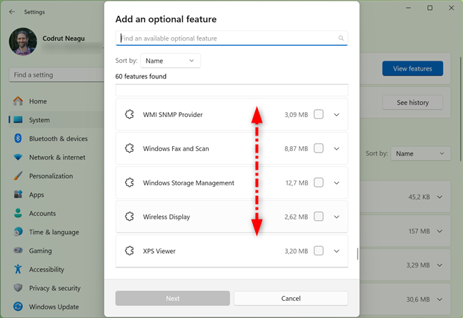463x318 pixels.
Task: Check the Wireless Display checkbox
Action: point(319,216)
